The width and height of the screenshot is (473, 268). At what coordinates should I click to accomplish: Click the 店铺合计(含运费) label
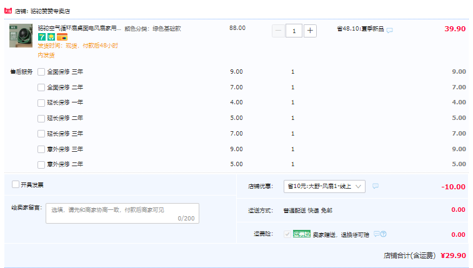(x=410, y=256)
